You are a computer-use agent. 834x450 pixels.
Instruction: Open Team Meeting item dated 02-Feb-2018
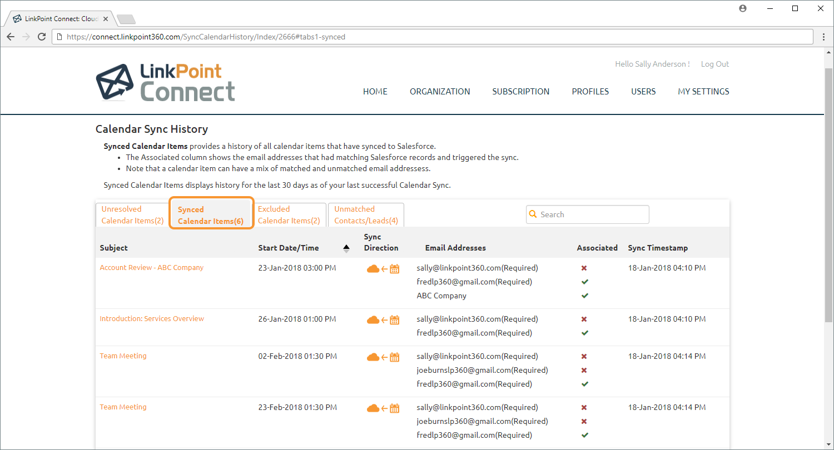click(123, 356)
